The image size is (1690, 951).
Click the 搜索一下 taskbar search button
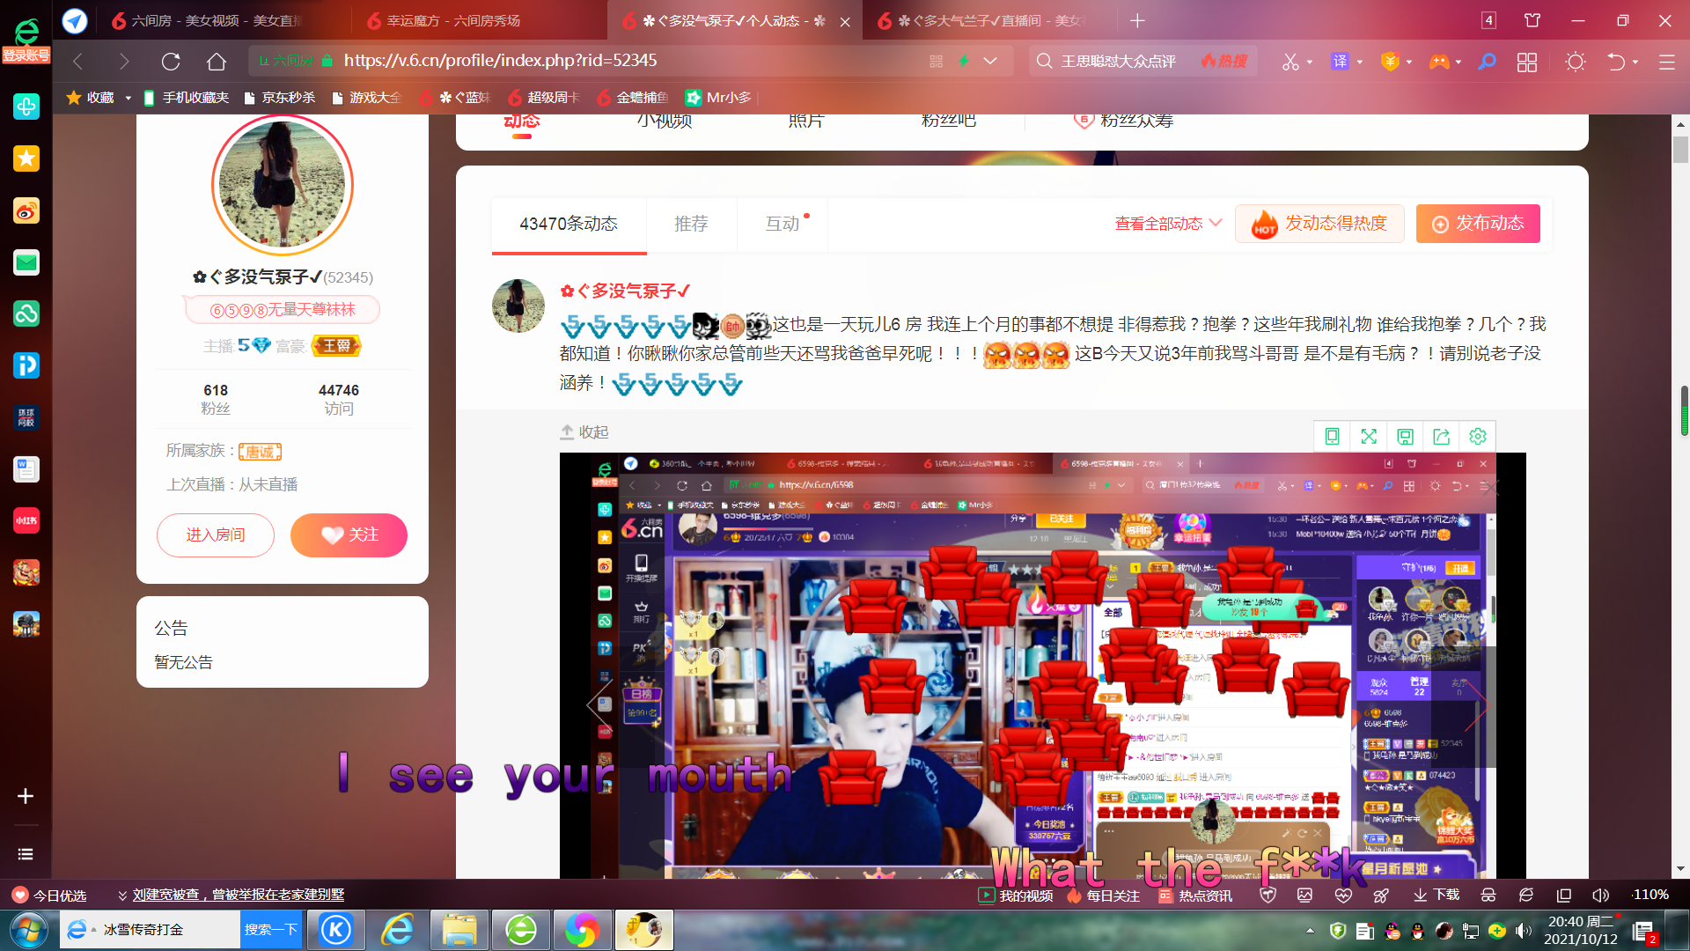click(271, 930)
